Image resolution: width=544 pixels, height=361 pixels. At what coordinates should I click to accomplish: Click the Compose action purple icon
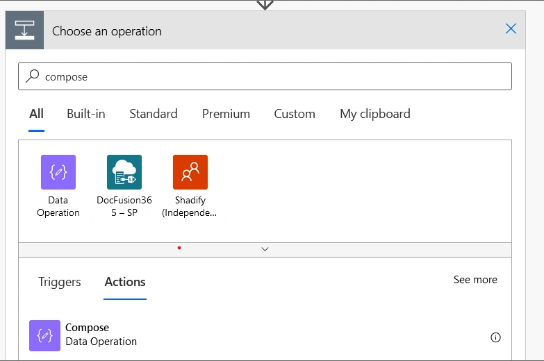point(44,335)
